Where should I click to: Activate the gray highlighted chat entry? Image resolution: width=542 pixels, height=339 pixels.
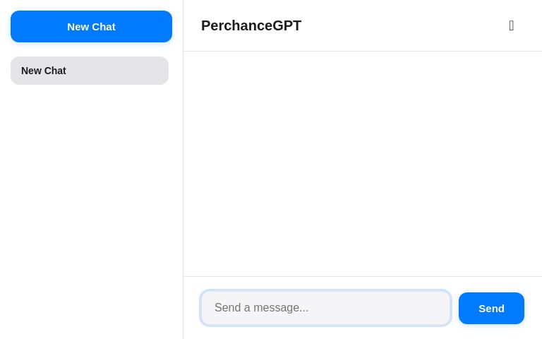pyautogui.click(x=90, y=71)
